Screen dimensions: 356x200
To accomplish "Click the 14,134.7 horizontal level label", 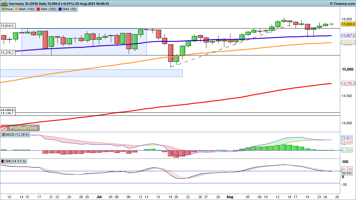I will 8,113.
